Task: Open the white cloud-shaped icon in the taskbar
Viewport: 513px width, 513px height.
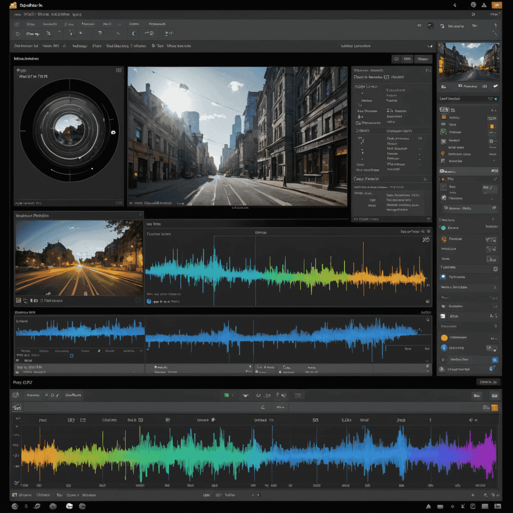Action: (69, 506)
